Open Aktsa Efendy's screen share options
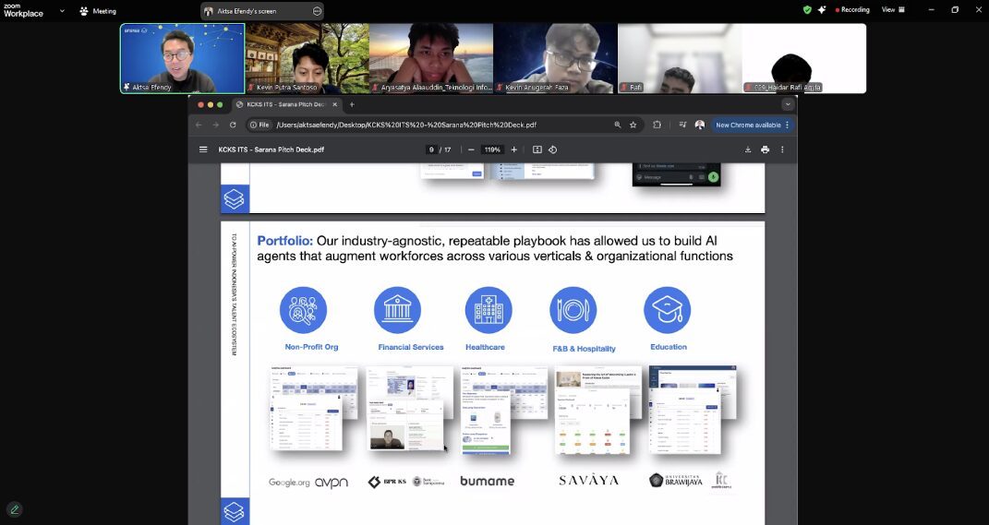Viewport: 989px width, 525px height. 317,11
